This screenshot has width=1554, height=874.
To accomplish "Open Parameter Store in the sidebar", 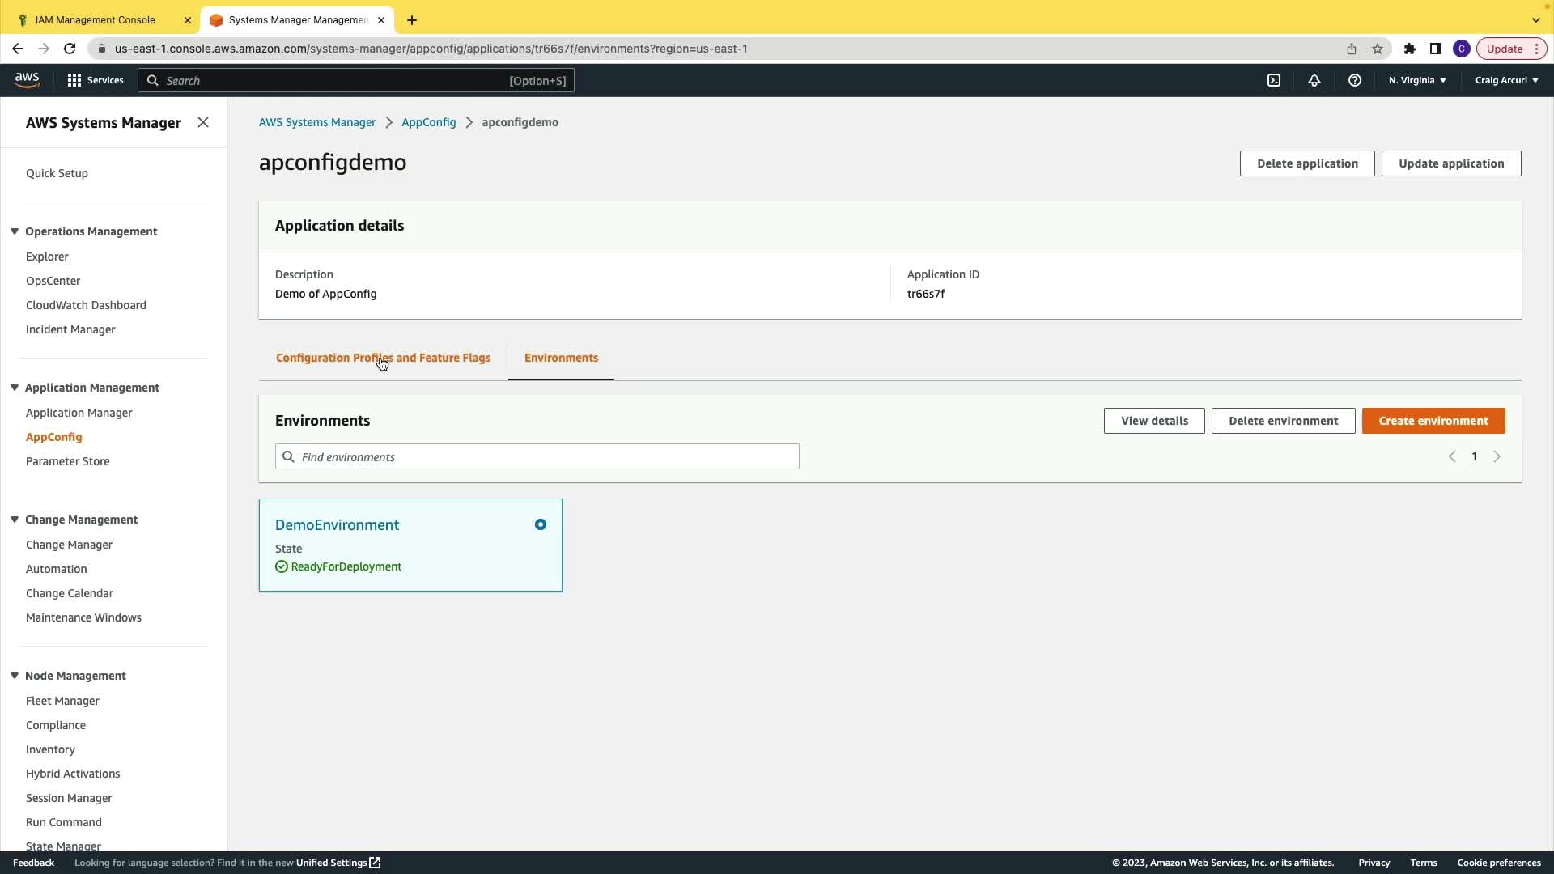I will coord(68,461).
